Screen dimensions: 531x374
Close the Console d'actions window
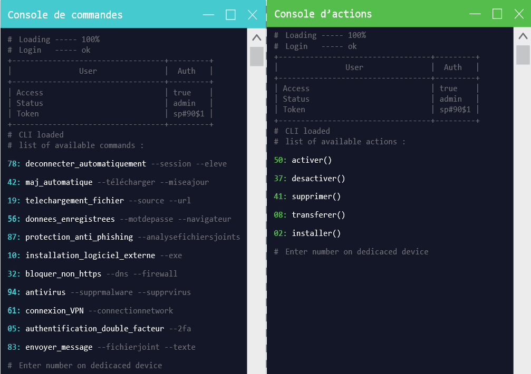tap(519, 14)
